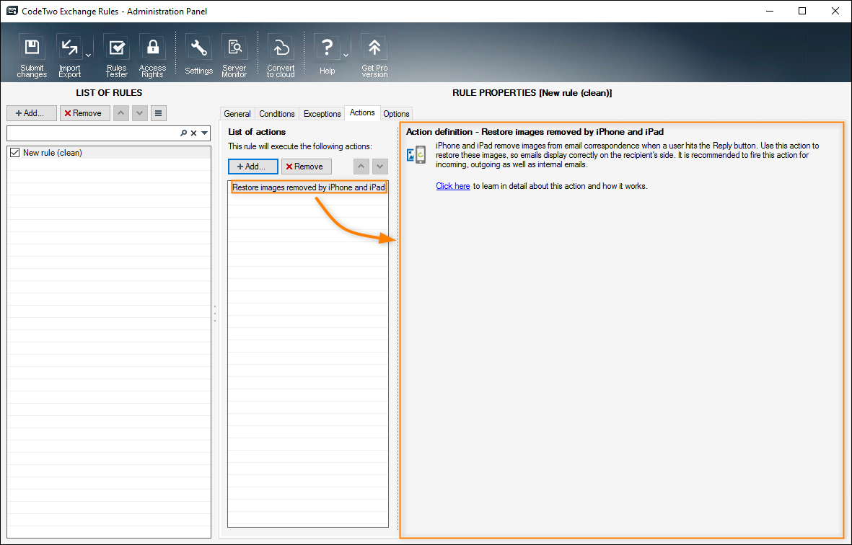The image size is (852, 545).
Task: Select the New rule (clean) row
Action: 109,153
